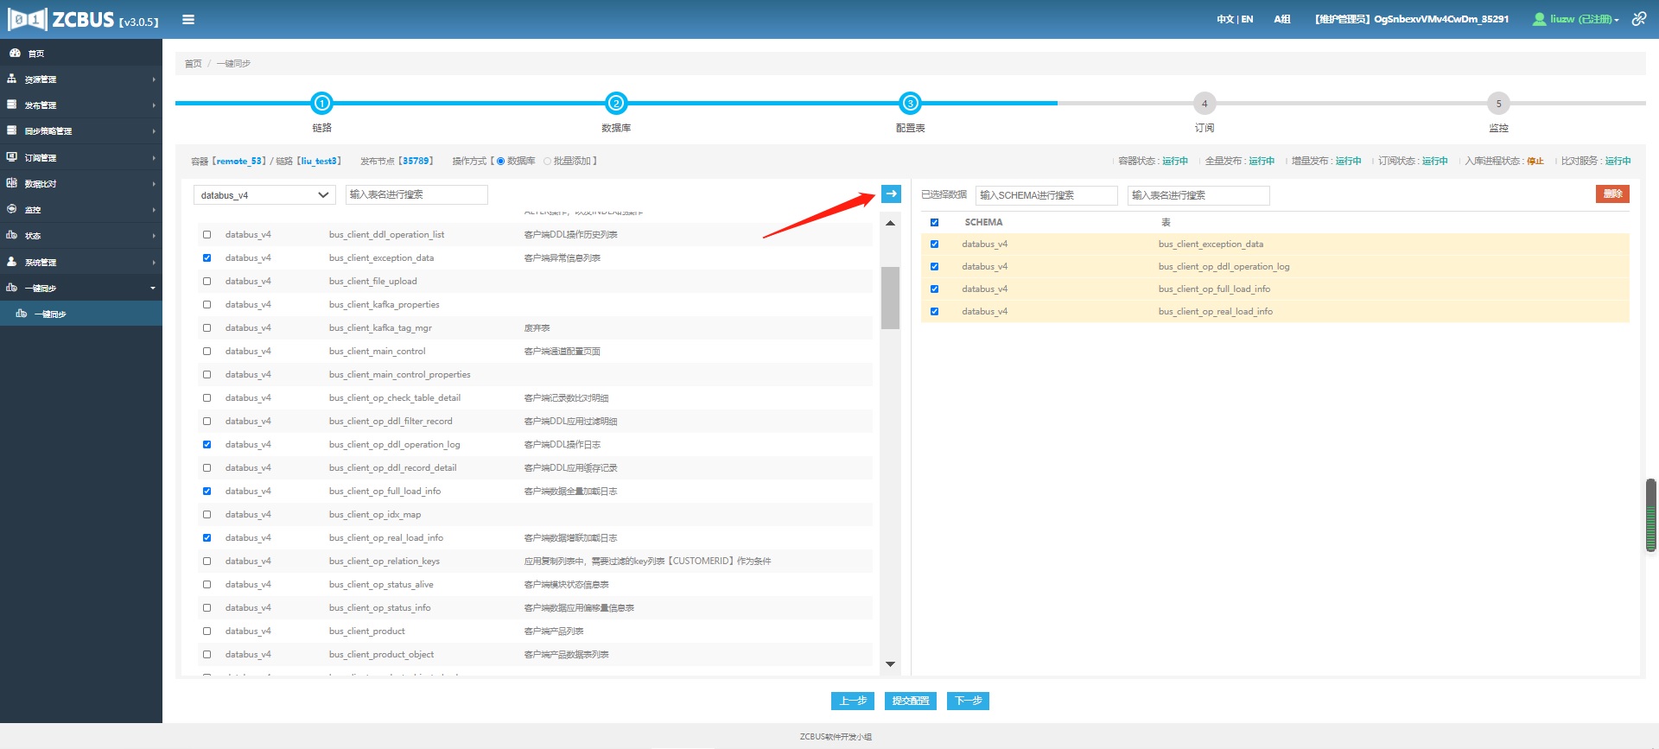Uncheck bus_client_op_full_load_info in the left table list
Viewport: 1659px width, 749px height.
(207, 492)
